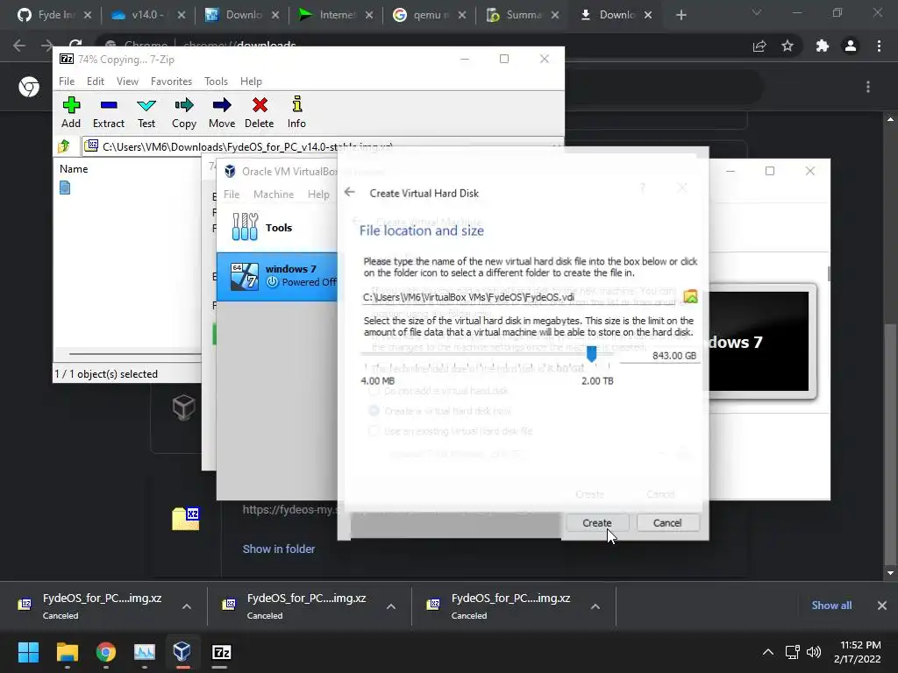Open the VirtualBox Help menu

pos(318,195)
